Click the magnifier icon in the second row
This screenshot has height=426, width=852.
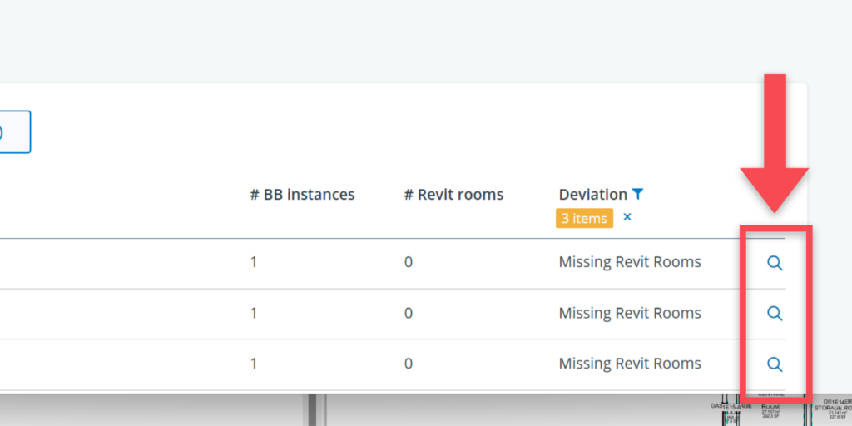[774, 314]
